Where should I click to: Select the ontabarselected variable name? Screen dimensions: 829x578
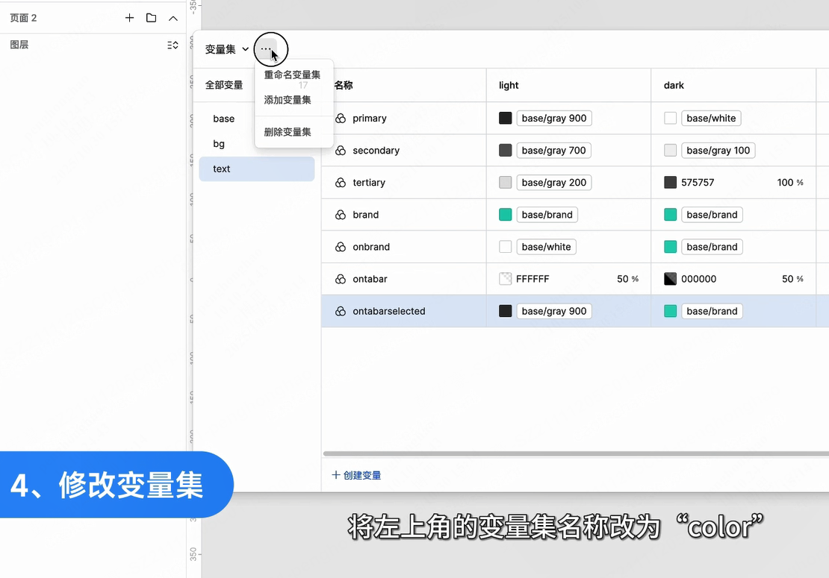tap(389, 312)
